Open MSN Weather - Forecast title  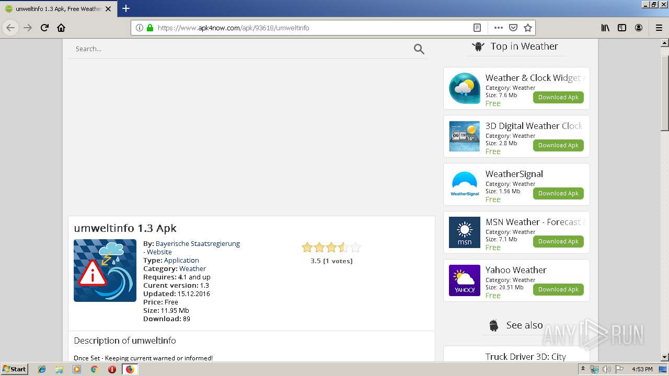point(534,222)
